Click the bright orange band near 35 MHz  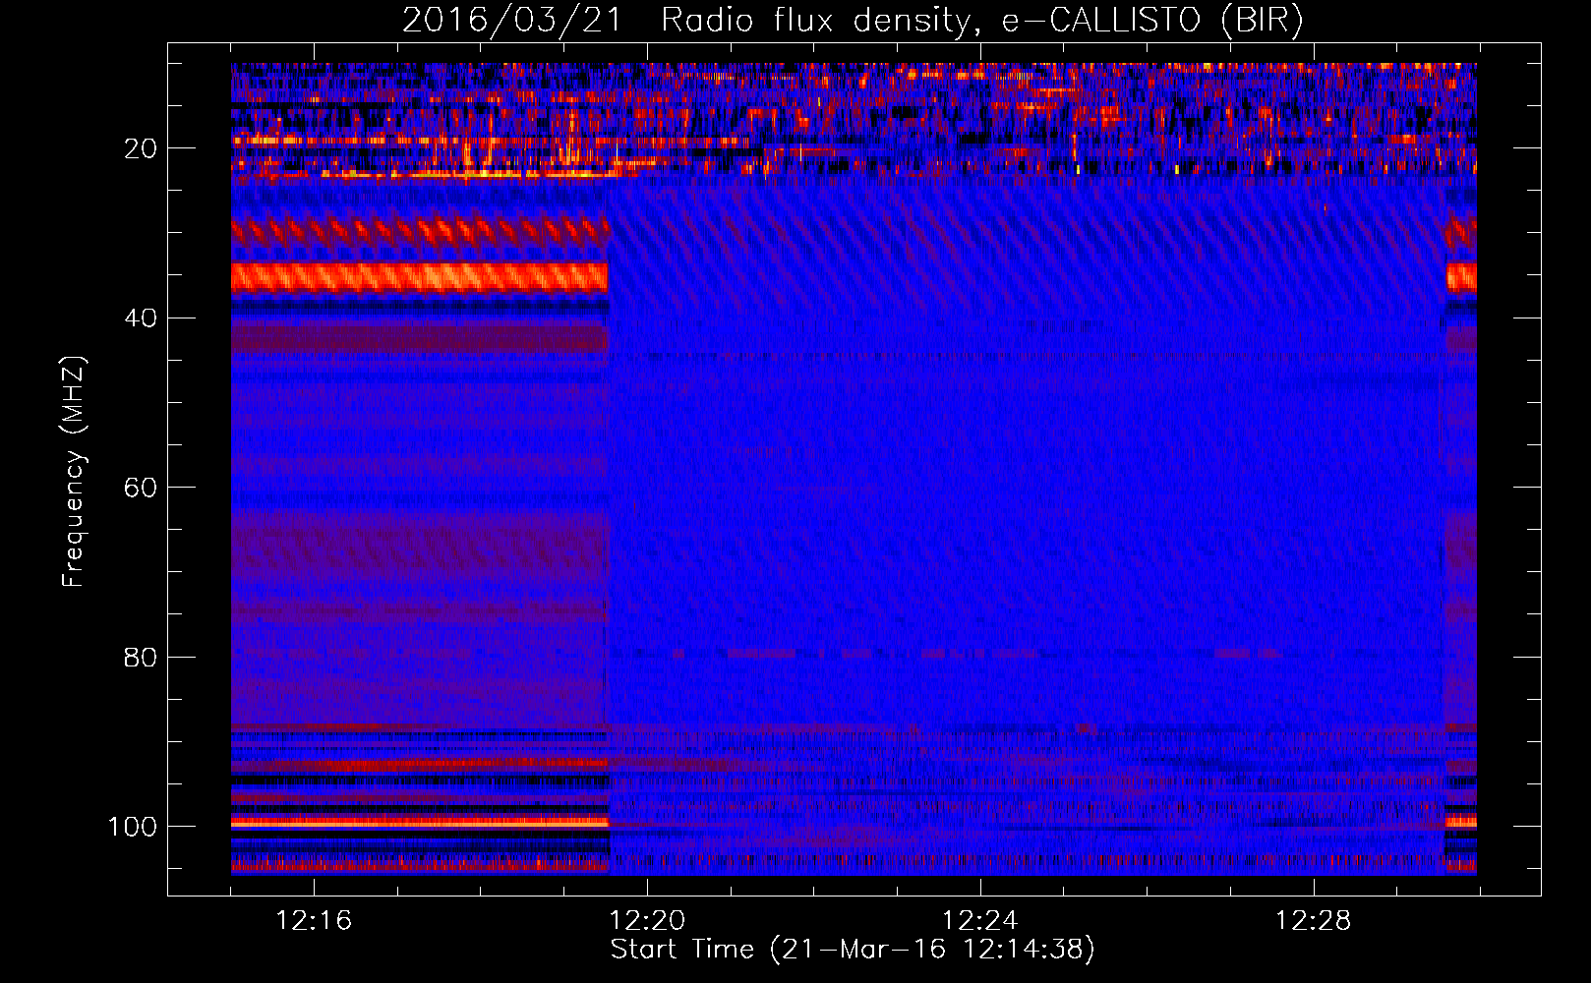click(x=420, y=277)
